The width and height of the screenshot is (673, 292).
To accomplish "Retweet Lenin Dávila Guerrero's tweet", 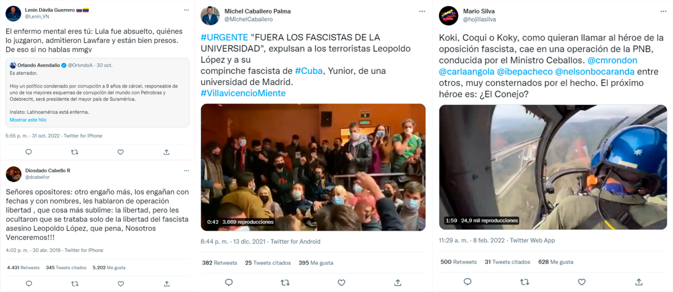I will tap(75, 152).
